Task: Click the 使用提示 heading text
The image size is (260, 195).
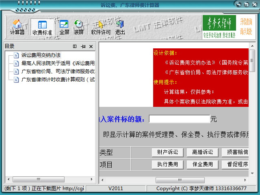Action: (165, 82)
